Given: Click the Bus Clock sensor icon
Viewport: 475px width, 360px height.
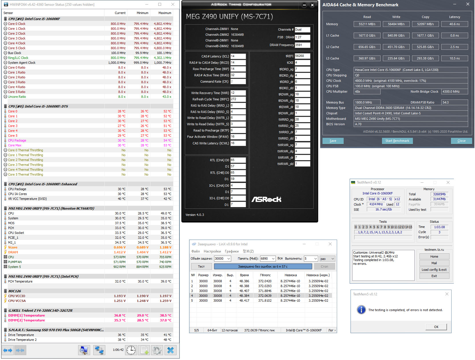Looking at the screenshot, I should [5, 53].
